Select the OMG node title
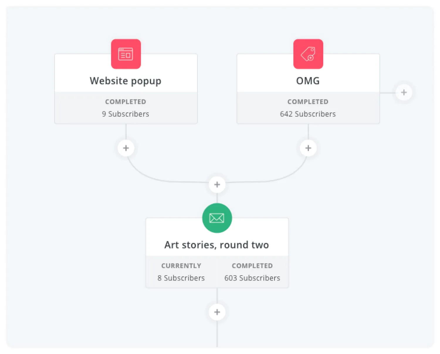 tap(308, 81)
